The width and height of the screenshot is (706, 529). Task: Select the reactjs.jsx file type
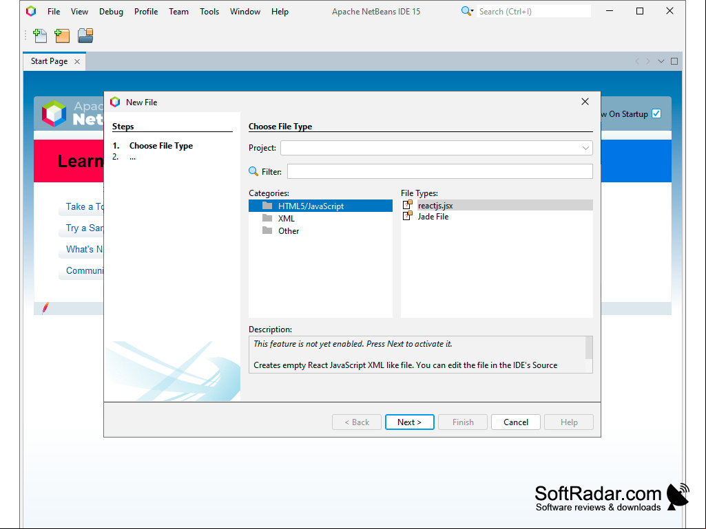pos(497,205)
